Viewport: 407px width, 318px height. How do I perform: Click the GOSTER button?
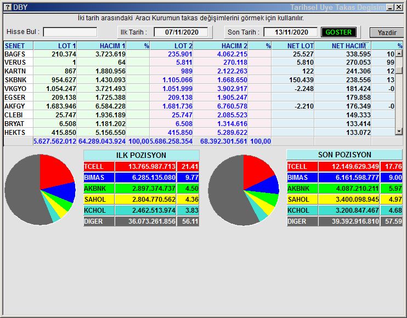point(338,32)
